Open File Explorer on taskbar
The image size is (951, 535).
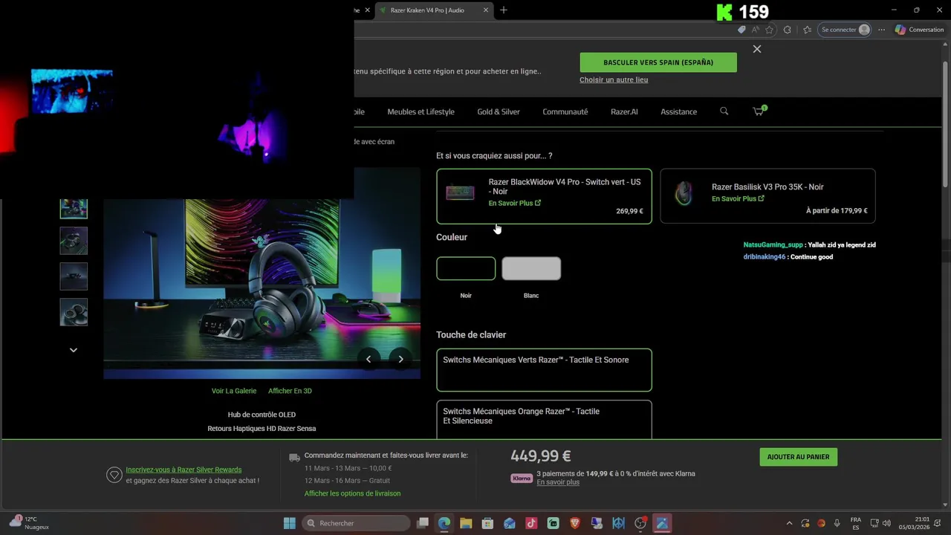pos(466,523)
